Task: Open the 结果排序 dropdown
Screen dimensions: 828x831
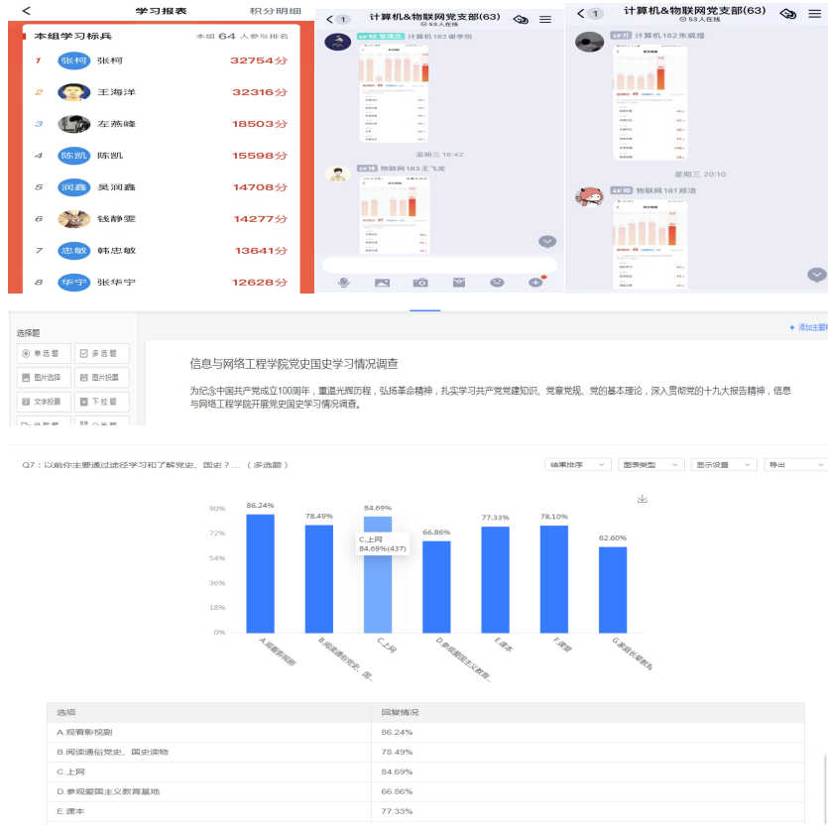Action: [578, 464]
